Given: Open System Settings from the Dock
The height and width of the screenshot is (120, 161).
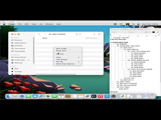Looking at the screenshot, I should [x=113, y=96].
